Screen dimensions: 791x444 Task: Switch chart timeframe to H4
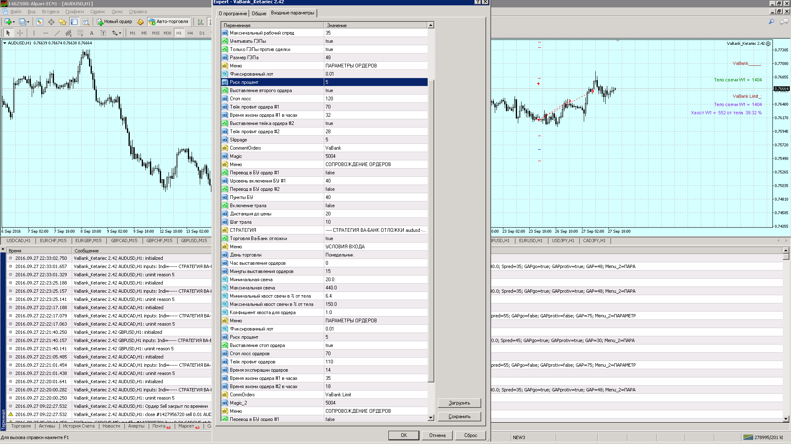click(190, 33)
